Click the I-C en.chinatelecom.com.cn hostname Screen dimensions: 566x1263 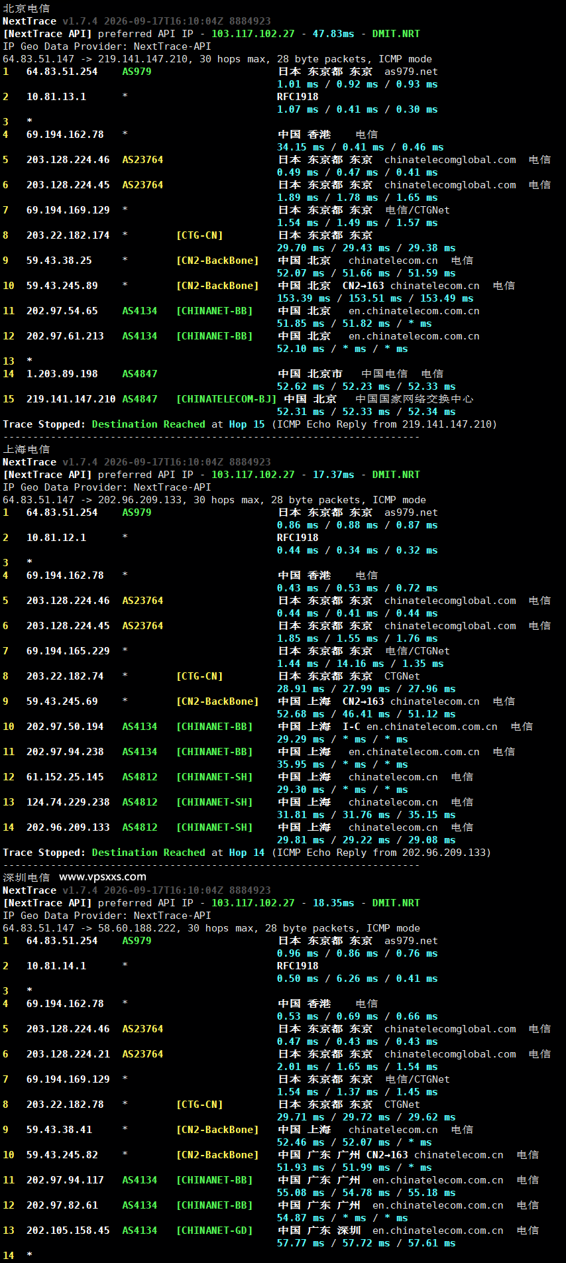point(420,727)
